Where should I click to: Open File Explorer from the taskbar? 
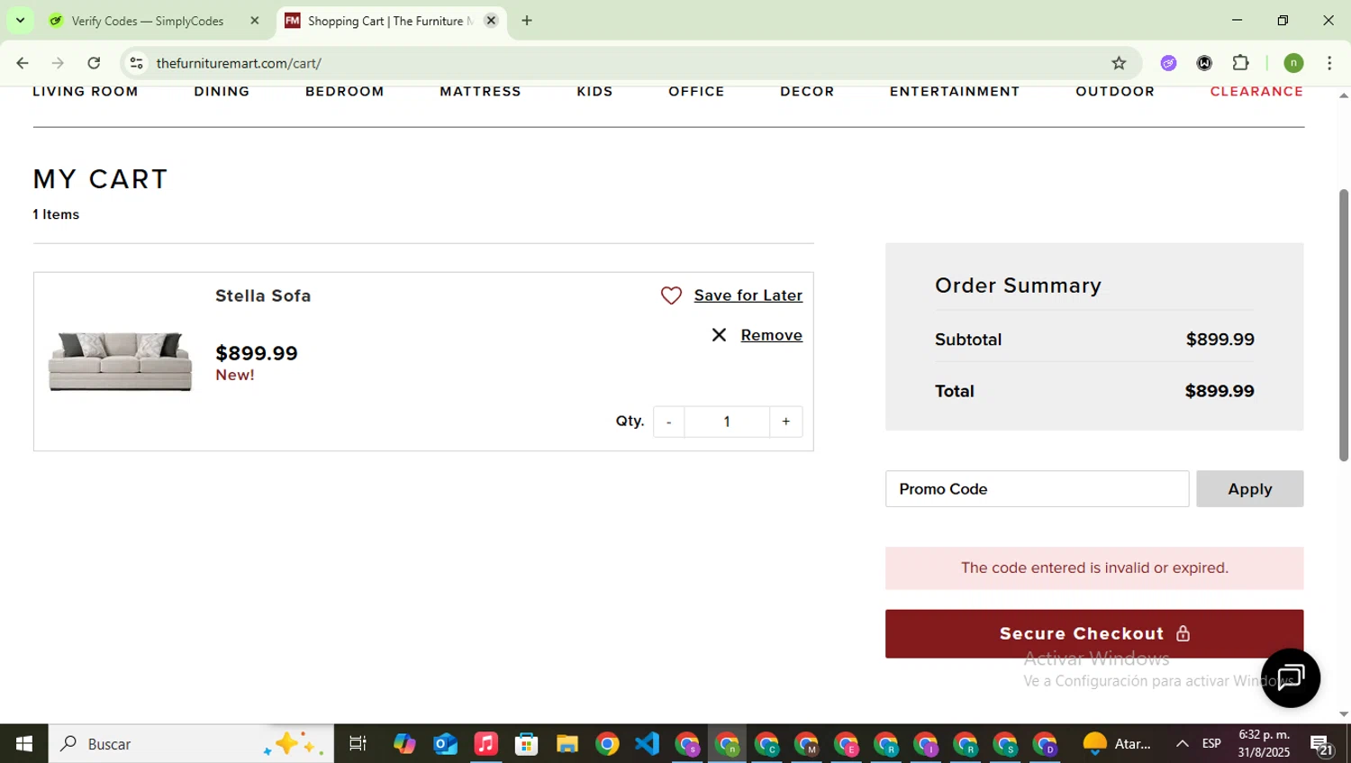click(x=567, y=744)
